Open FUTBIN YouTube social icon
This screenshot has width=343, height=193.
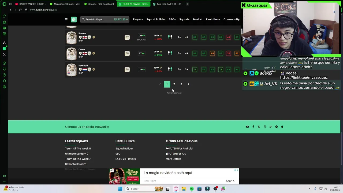coord(247,127)
